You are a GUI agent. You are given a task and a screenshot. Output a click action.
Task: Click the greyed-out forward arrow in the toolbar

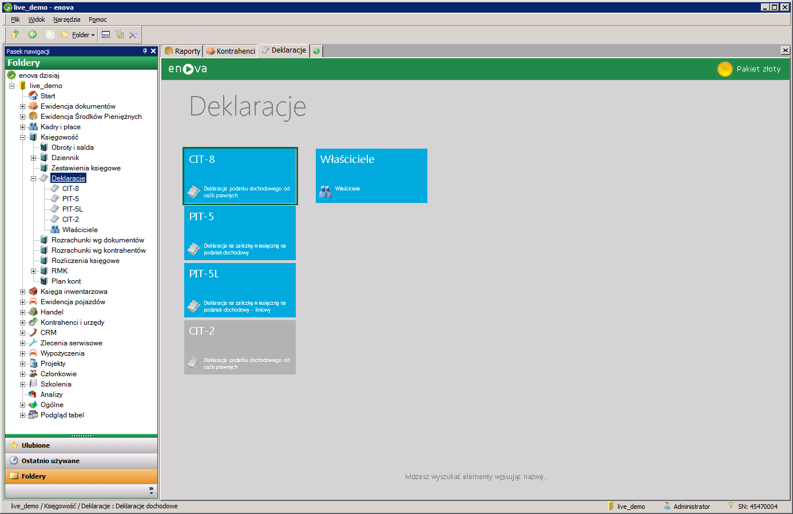click(x=50, y=34)
